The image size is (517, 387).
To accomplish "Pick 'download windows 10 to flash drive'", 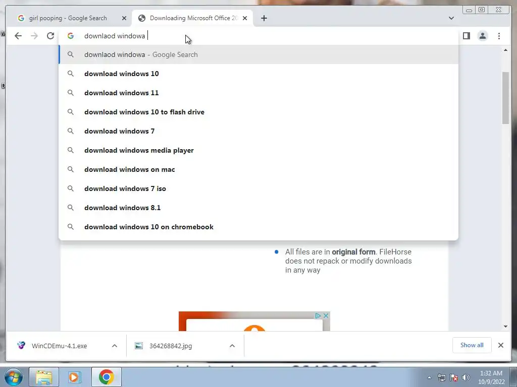I will pos(258,112).
